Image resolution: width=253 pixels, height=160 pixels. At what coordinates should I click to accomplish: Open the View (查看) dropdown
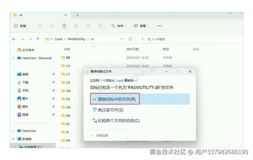point(141,26)
